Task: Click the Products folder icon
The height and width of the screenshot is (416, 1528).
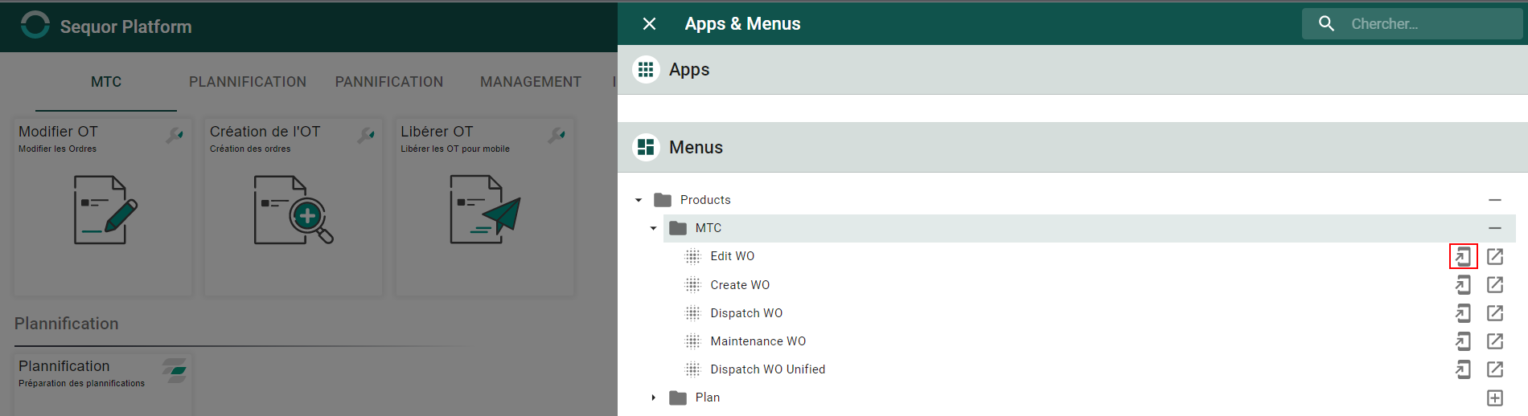Action: pos(663,200)
